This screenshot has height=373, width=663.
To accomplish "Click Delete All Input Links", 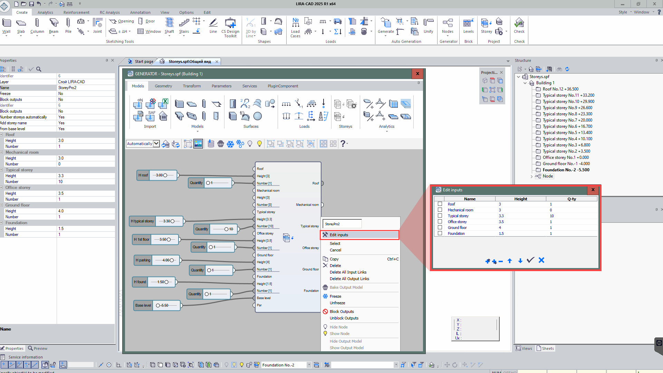I will click(348, 272).
